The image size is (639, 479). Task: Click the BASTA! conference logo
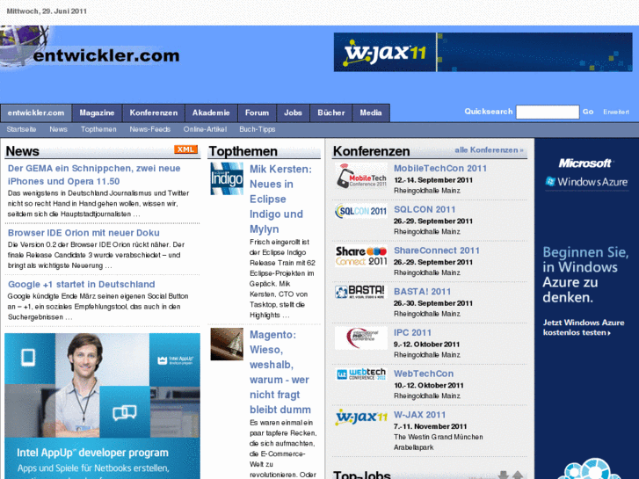coord(361,292)
